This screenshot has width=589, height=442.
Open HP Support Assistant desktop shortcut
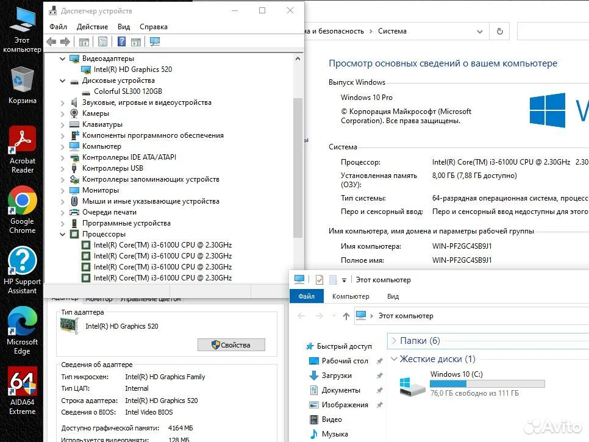click(22, 271)
